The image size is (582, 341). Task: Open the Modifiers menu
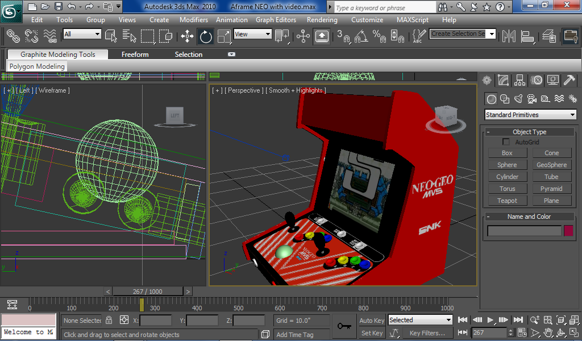(x=194, y=20)
